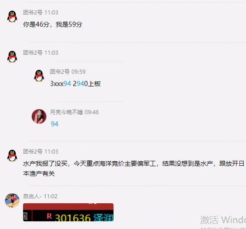Screen dimensions: 246x229
Task: Click 团爷2号 name above 水产 message
Action: pos(33,152)
